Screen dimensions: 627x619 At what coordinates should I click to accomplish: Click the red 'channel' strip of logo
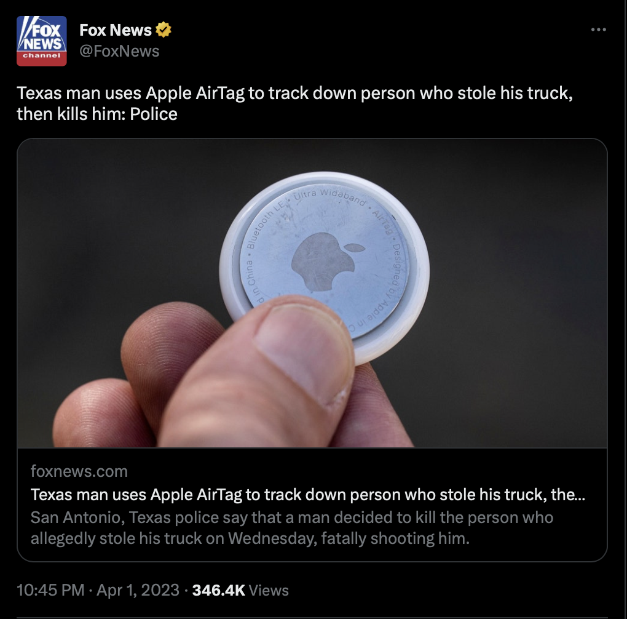pyautogui.click(x=42, y=58)
